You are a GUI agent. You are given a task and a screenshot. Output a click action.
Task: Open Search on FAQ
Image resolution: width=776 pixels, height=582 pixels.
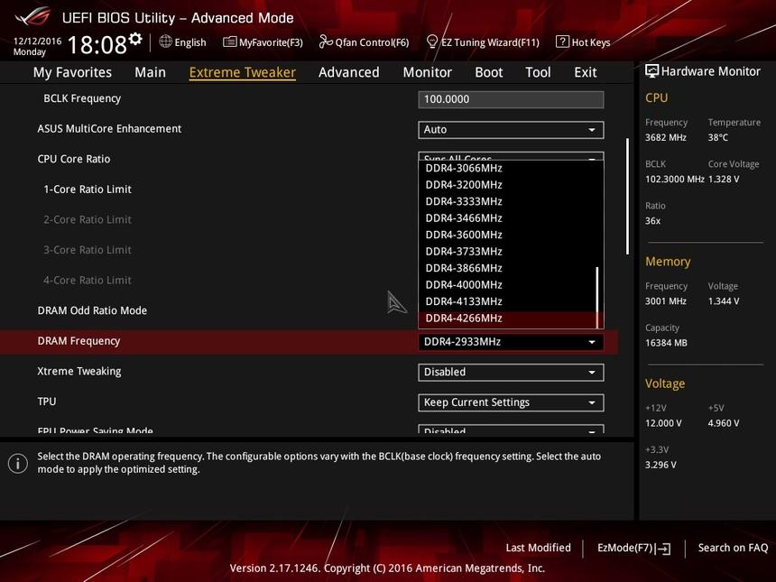click(x=733, y=548)
